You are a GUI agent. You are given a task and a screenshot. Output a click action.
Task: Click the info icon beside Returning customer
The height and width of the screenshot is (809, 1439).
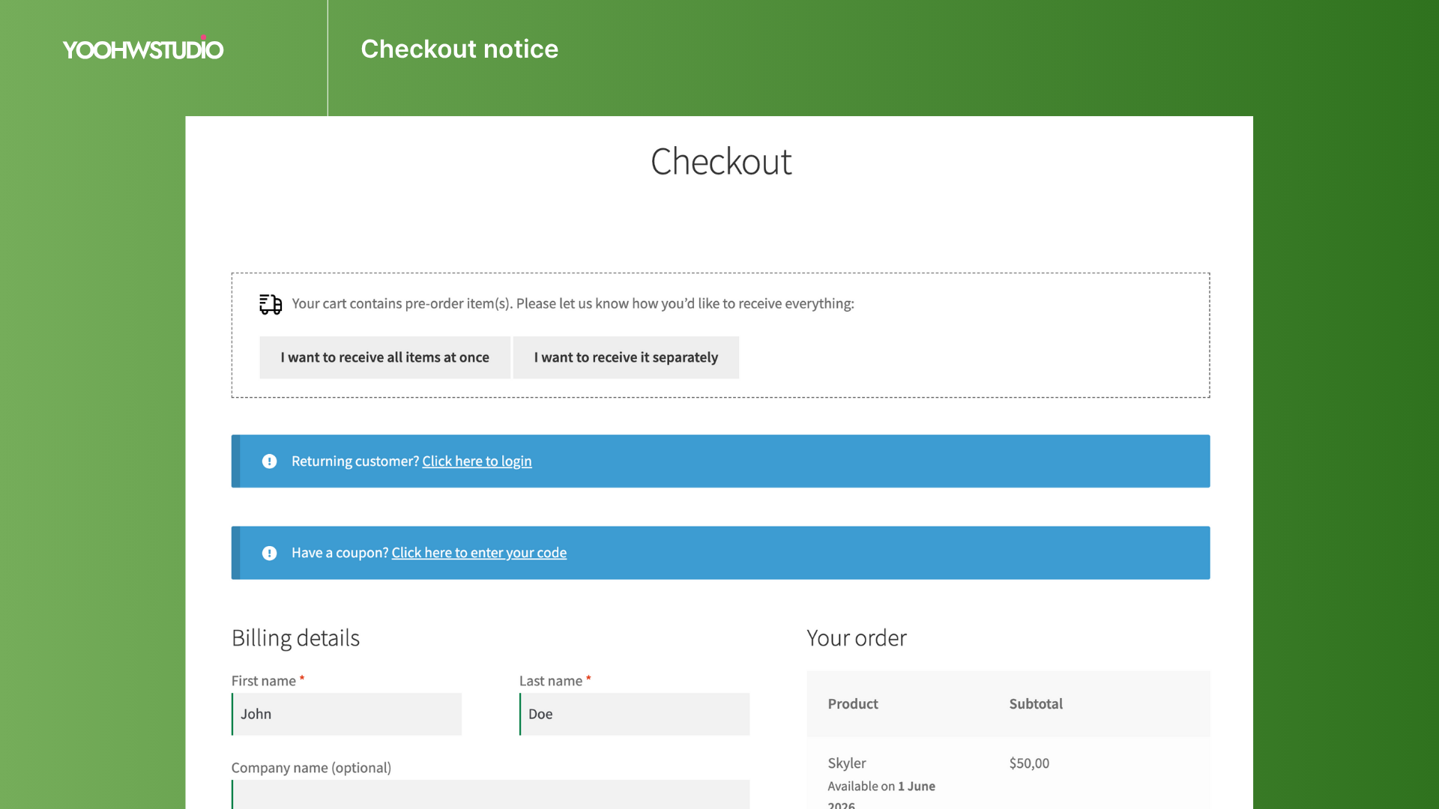tap(270, 461)
